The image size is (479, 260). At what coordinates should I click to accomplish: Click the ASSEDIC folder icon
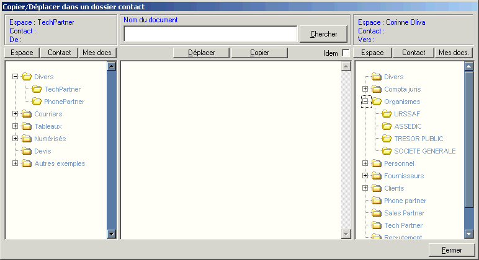point(387,126)
